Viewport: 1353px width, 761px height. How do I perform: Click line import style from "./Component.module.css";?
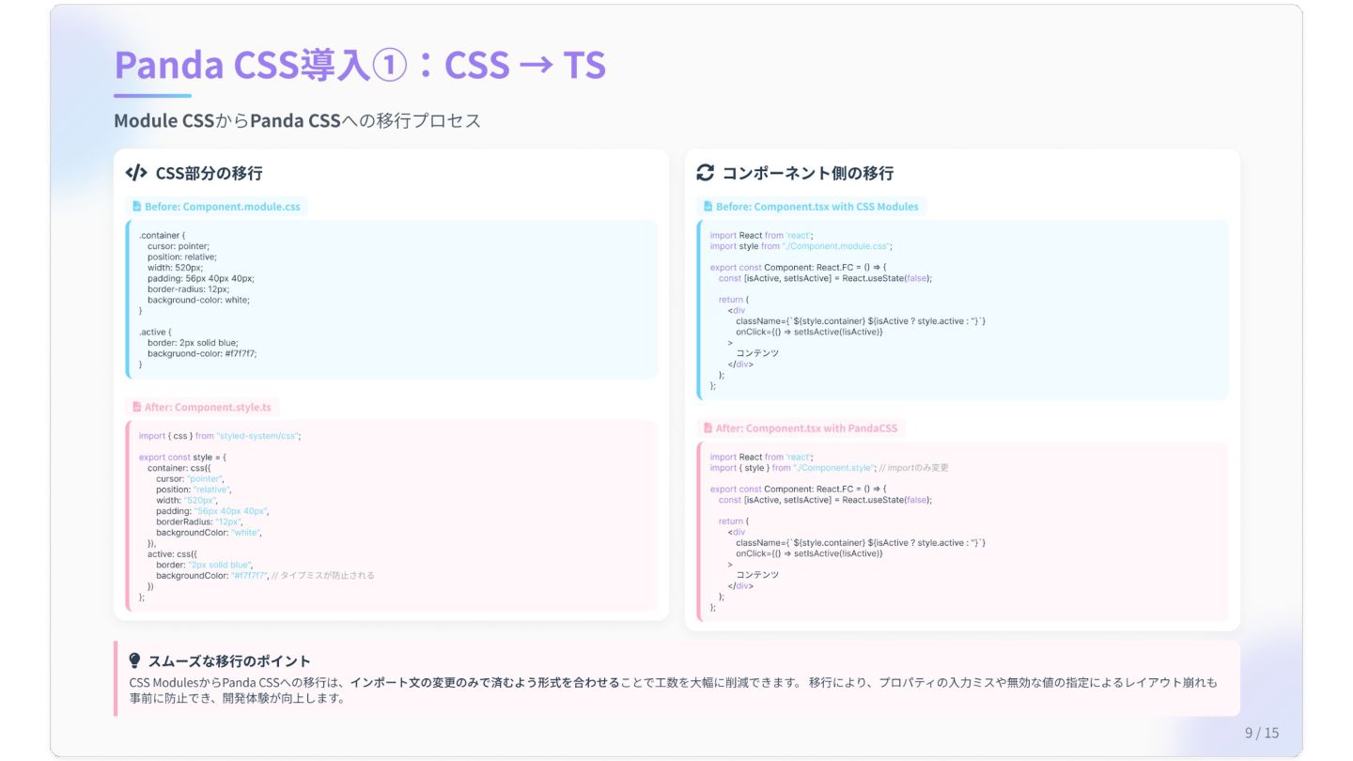801,246
